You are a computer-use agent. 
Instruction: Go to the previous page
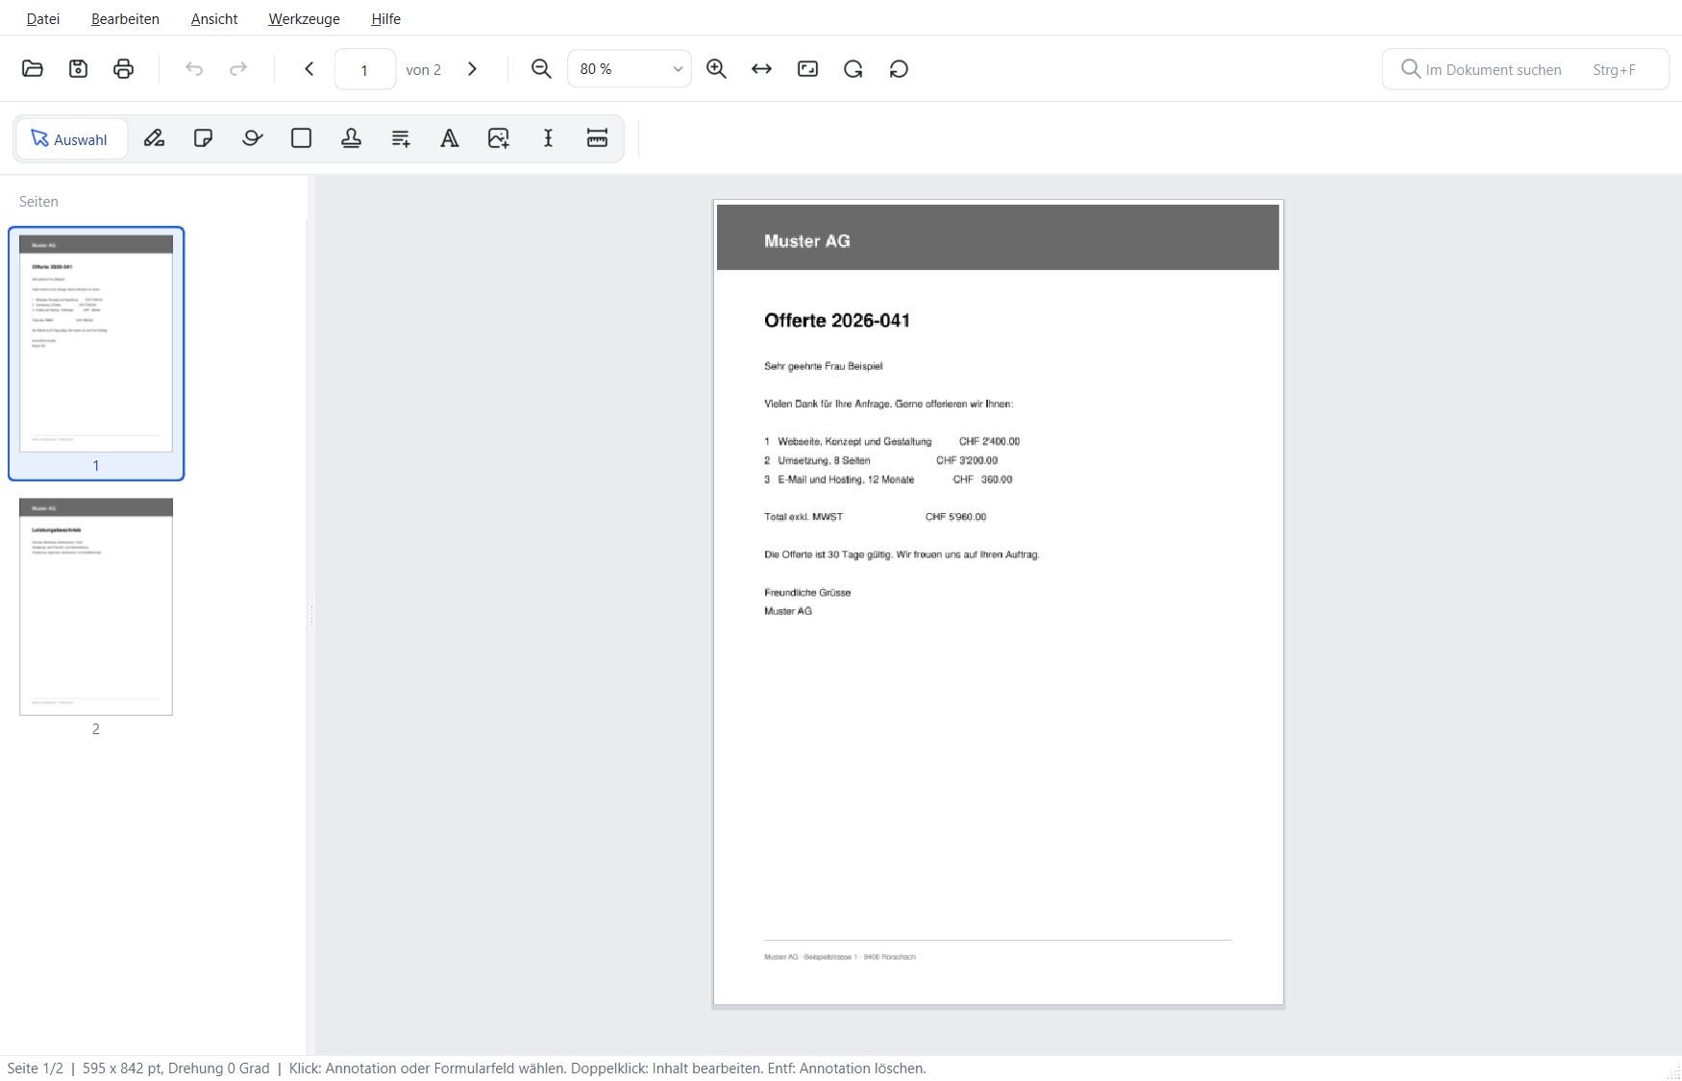(x=309, y=68)
